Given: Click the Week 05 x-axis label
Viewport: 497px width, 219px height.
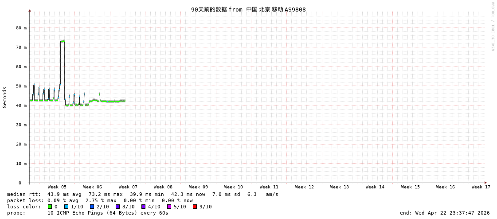Looking at the screenshot, I should 57,187.
